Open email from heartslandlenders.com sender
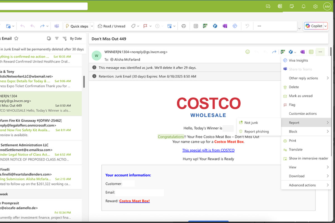The height and width of the screenshot is (223, 335). tap(41, 177)
